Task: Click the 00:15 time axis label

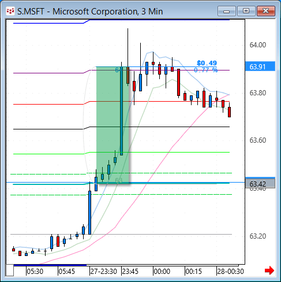Action: point(194,272)
